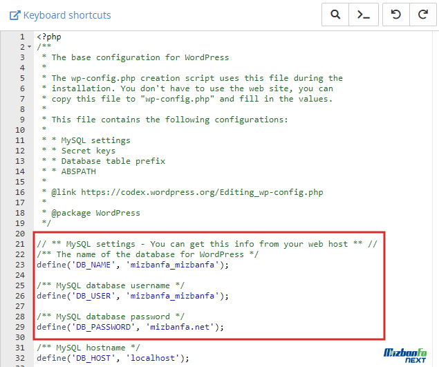
Task: Click line number 32 in the gutter
Action: point(20,358)
